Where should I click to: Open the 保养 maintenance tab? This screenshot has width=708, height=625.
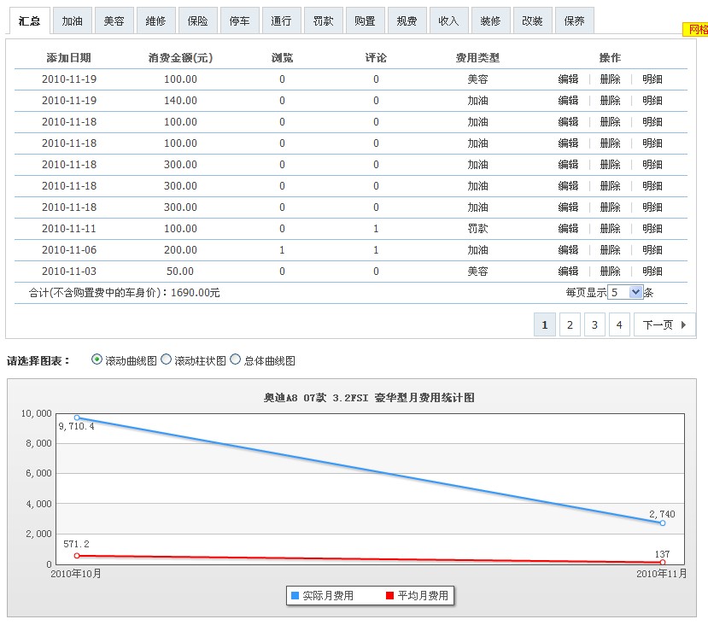[x=573, y=20]
